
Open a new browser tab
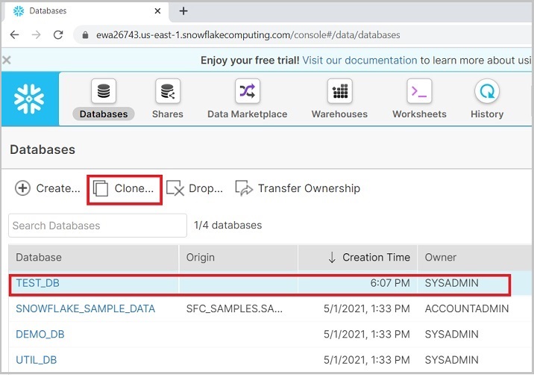[x=183, y=11]
